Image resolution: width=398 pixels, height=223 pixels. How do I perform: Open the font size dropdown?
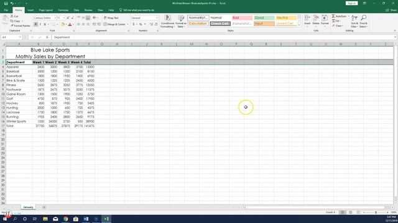(64, 18)
